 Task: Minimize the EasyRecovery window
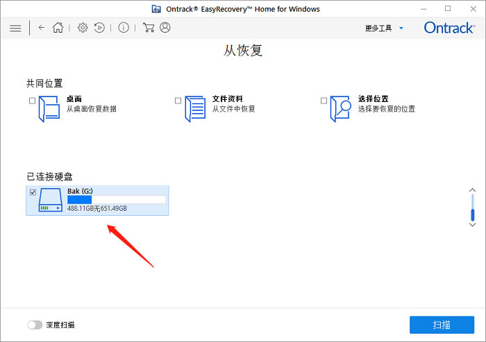424,9
